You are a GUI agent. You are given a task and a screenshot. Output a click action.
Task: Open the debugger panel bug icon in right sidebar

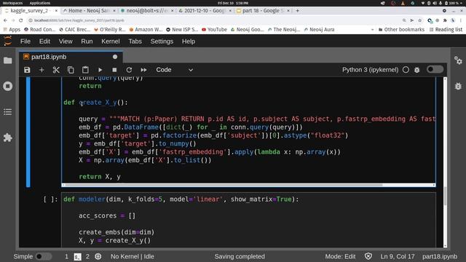click(458, 86)
